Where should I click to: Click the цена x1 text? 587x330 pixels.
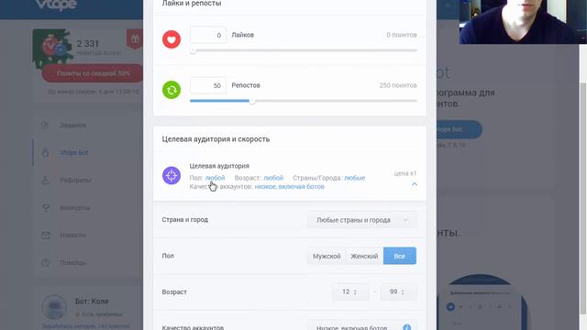(405, 173)
